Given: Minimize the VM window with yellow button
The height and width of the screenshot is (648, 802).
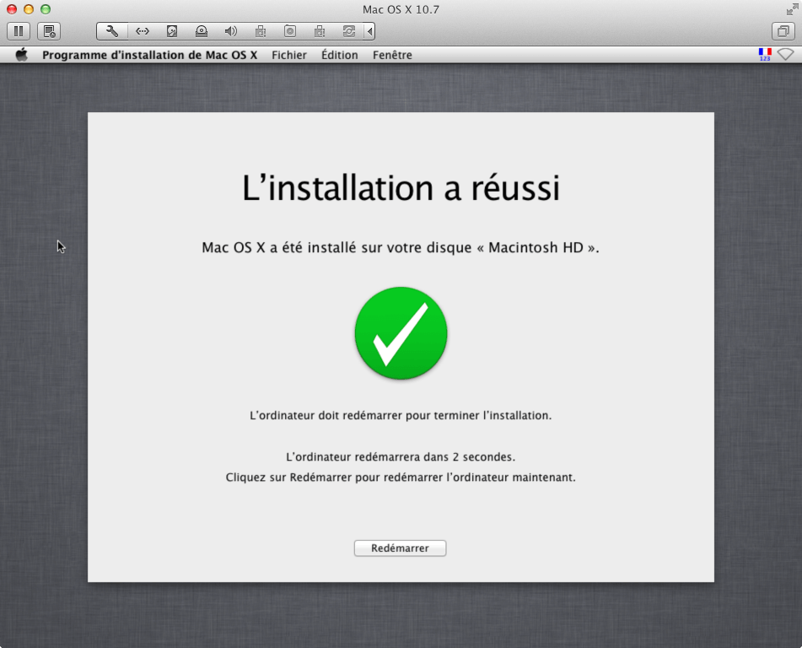Looking at the screenshot, I should 29,9.
